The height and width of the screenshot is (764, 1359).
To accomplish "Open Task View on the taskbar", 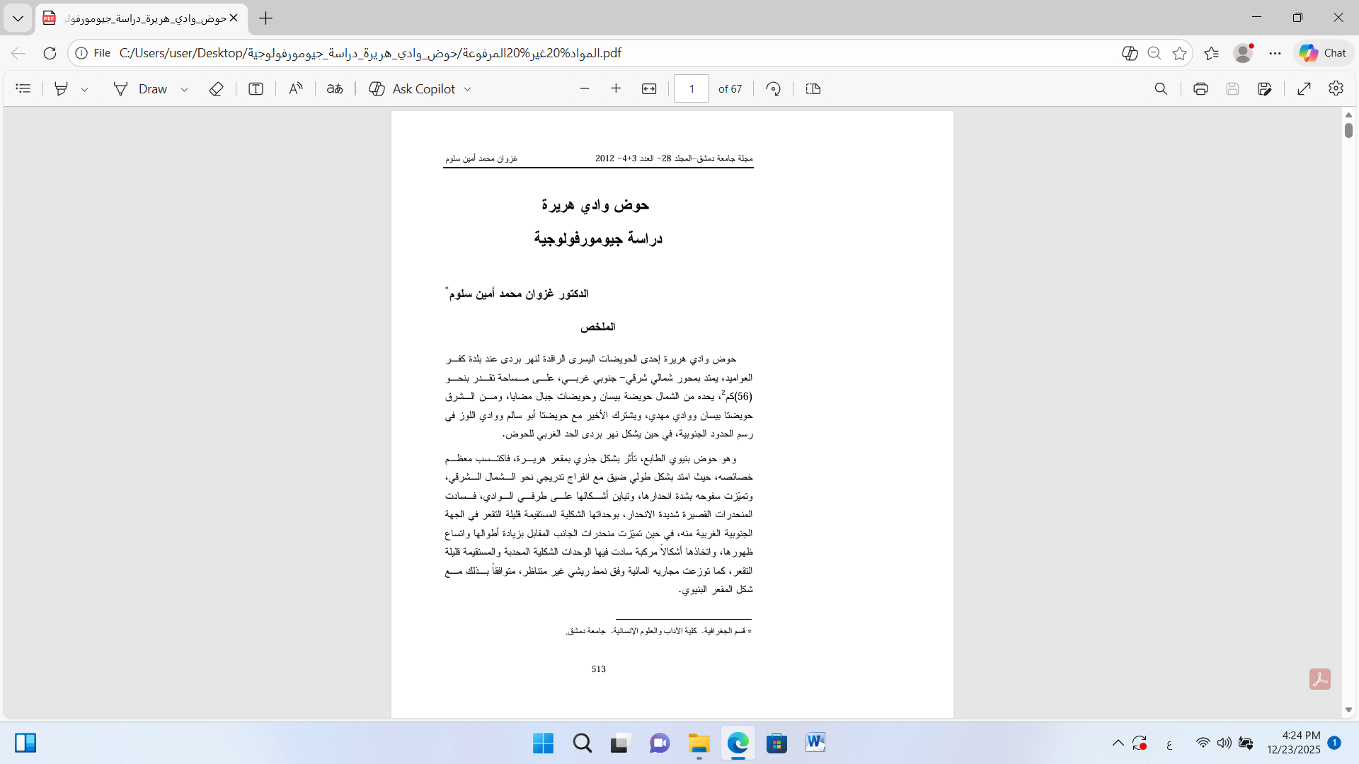I will click(621, 743).
